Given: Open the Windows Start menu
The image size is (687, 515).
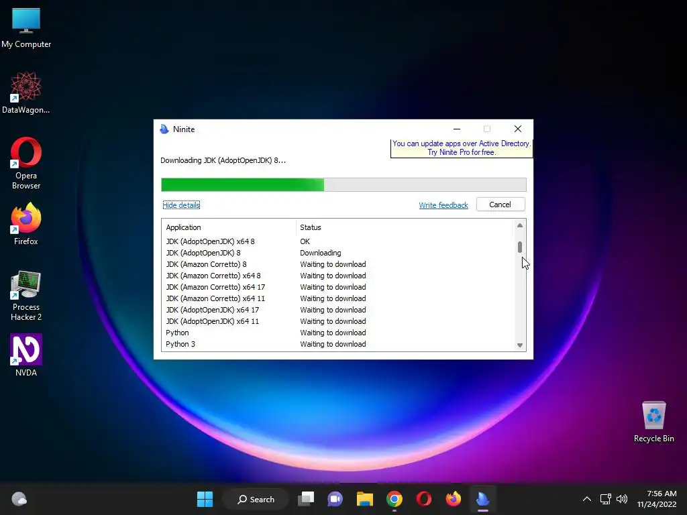Looking at the screenshot, I should point(205,499).
